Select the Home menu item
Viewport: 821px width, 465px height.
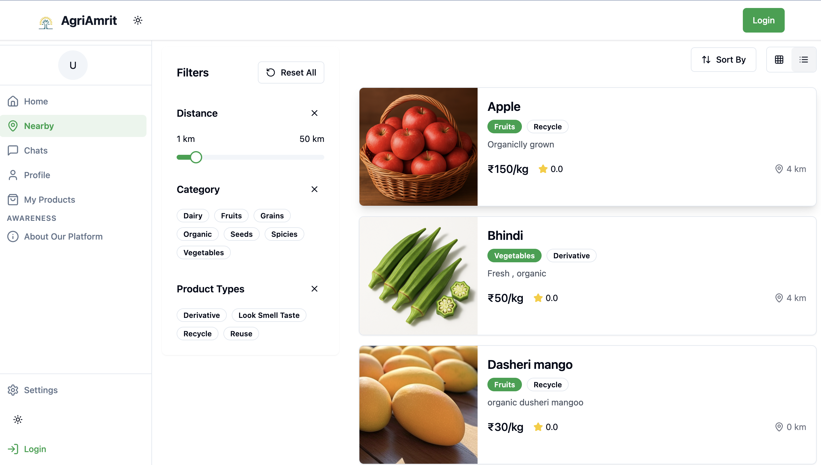pos(35,101)
